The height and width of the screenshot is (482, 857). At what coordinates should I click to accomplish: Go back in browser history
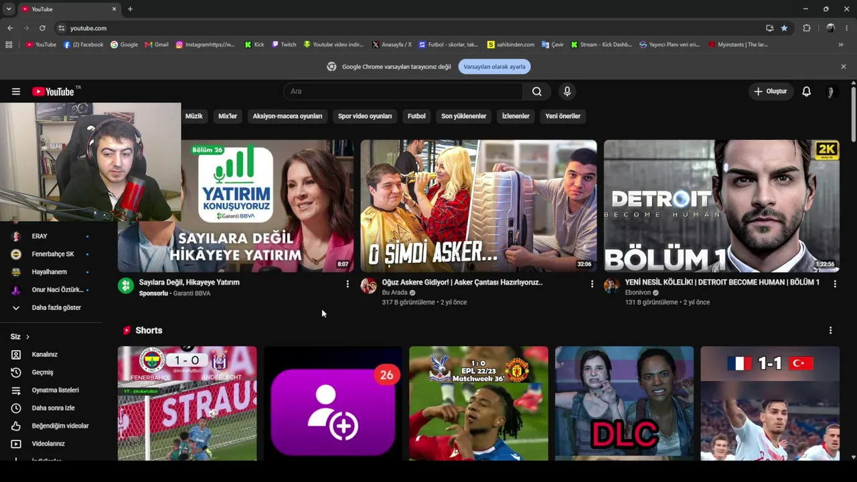click(10, 28)
